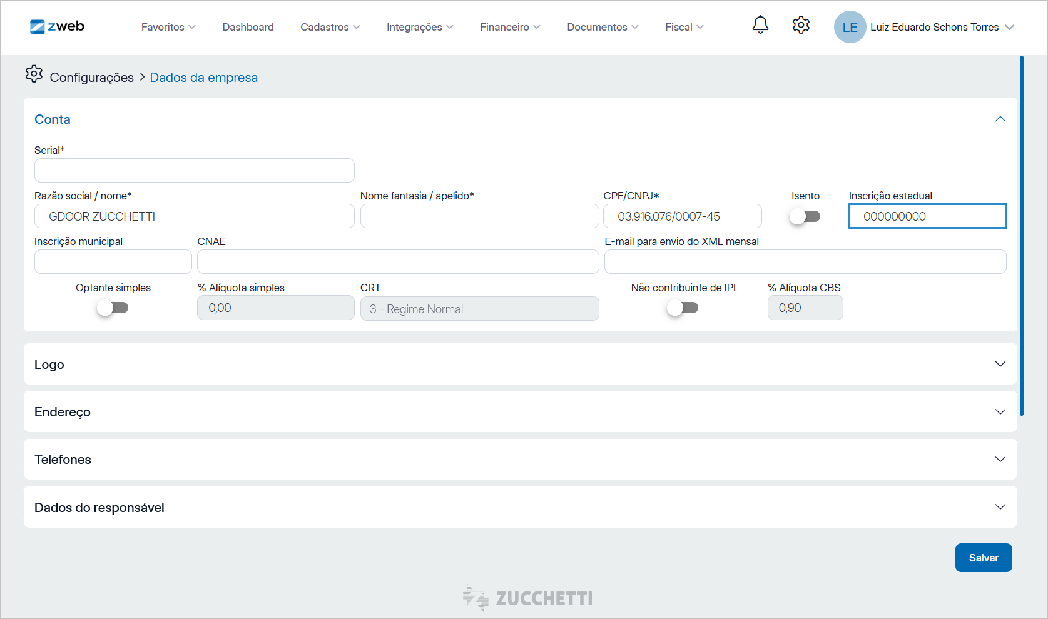Click the LE user avatar
The height and width of the screenshot is (619, 1048).
pyautogui.click(x=850, y=27)
